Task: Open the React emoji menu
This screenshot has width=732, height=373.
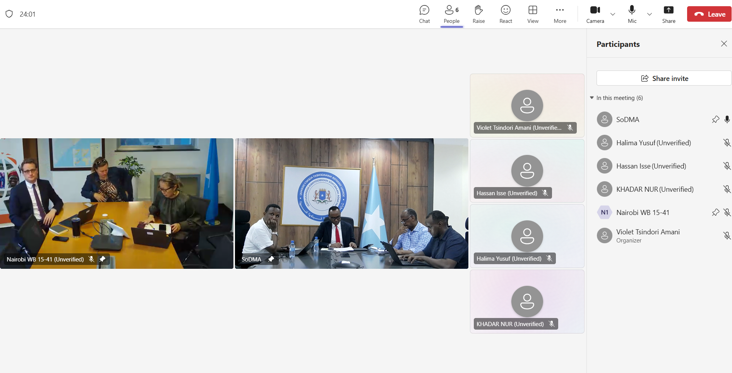Action: point(506,14)
